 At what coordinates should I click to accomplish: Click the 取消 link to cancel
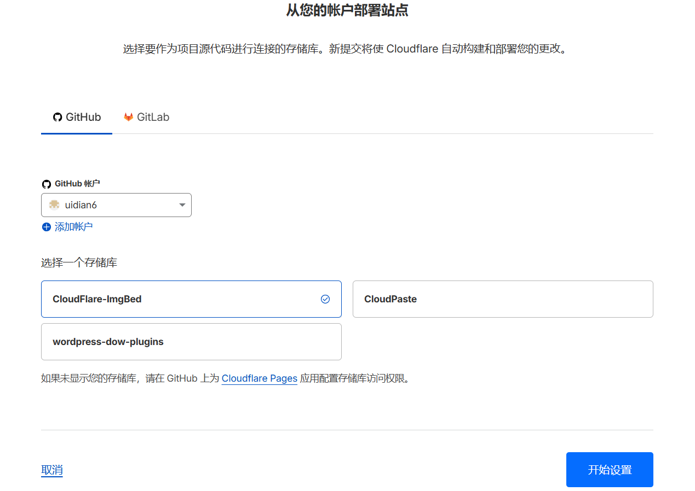[x=52, y=470]
